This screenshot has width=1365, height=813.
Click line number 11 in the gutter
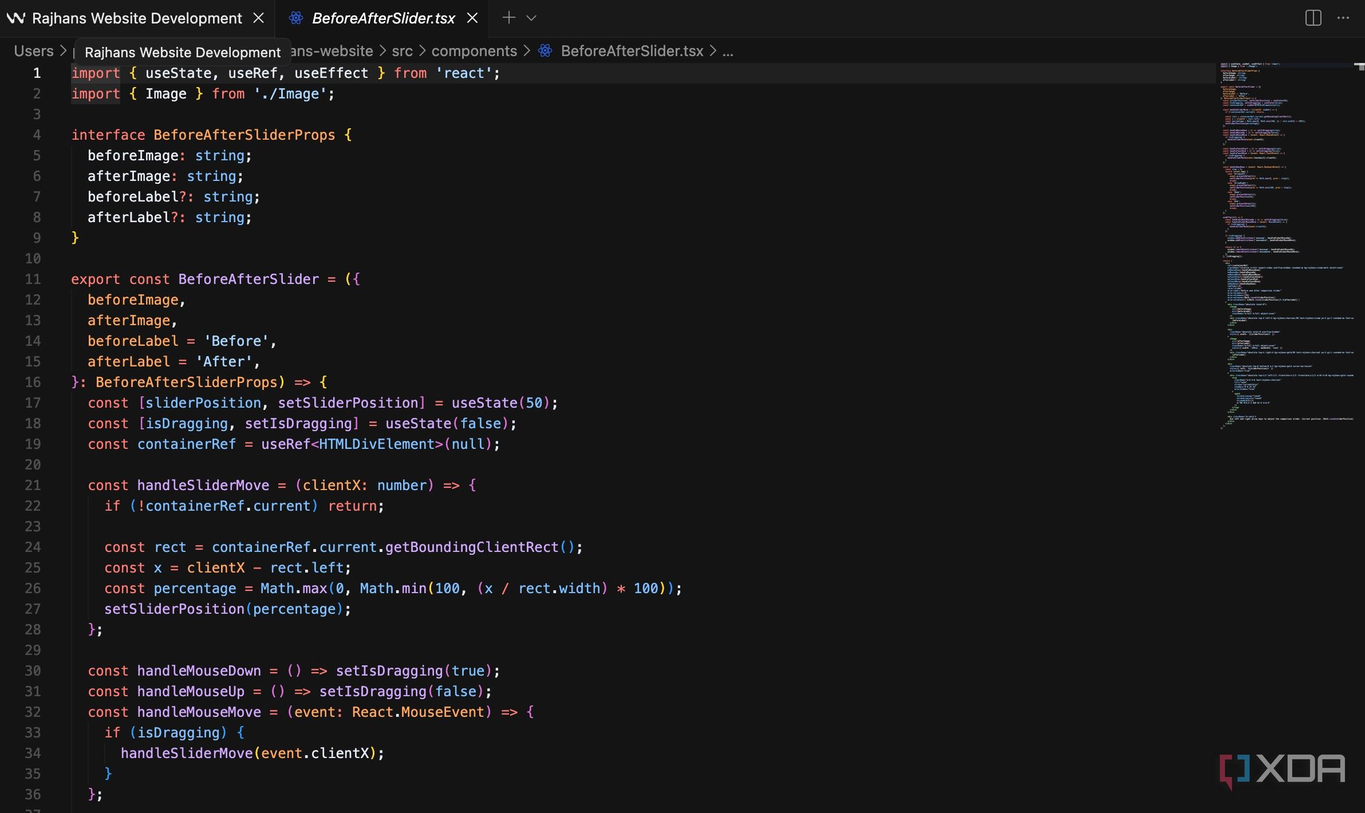point(33,279)
